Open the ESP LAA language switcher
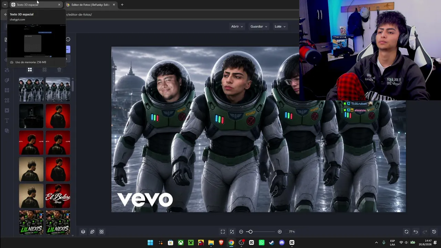441x248 pixels. pos(393,242)
